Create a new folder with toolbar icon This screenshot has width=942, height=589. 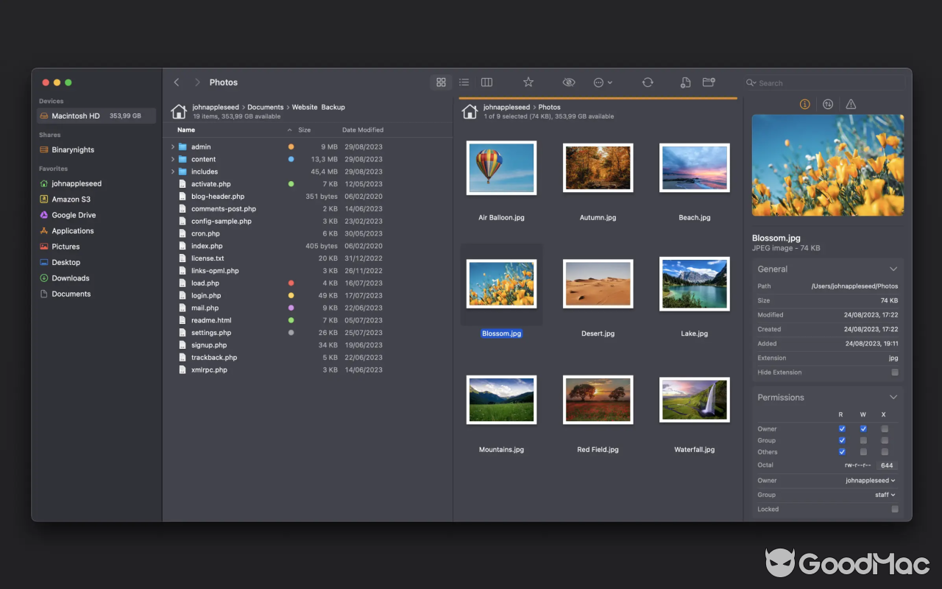coord(709,82)
